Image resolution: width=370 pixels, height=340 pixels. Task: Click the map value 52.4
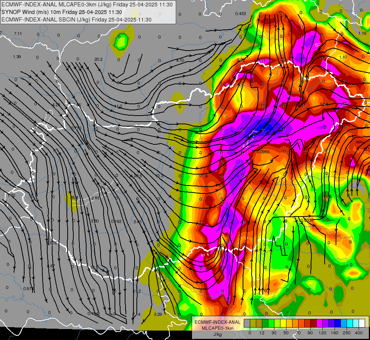[324, 104]
